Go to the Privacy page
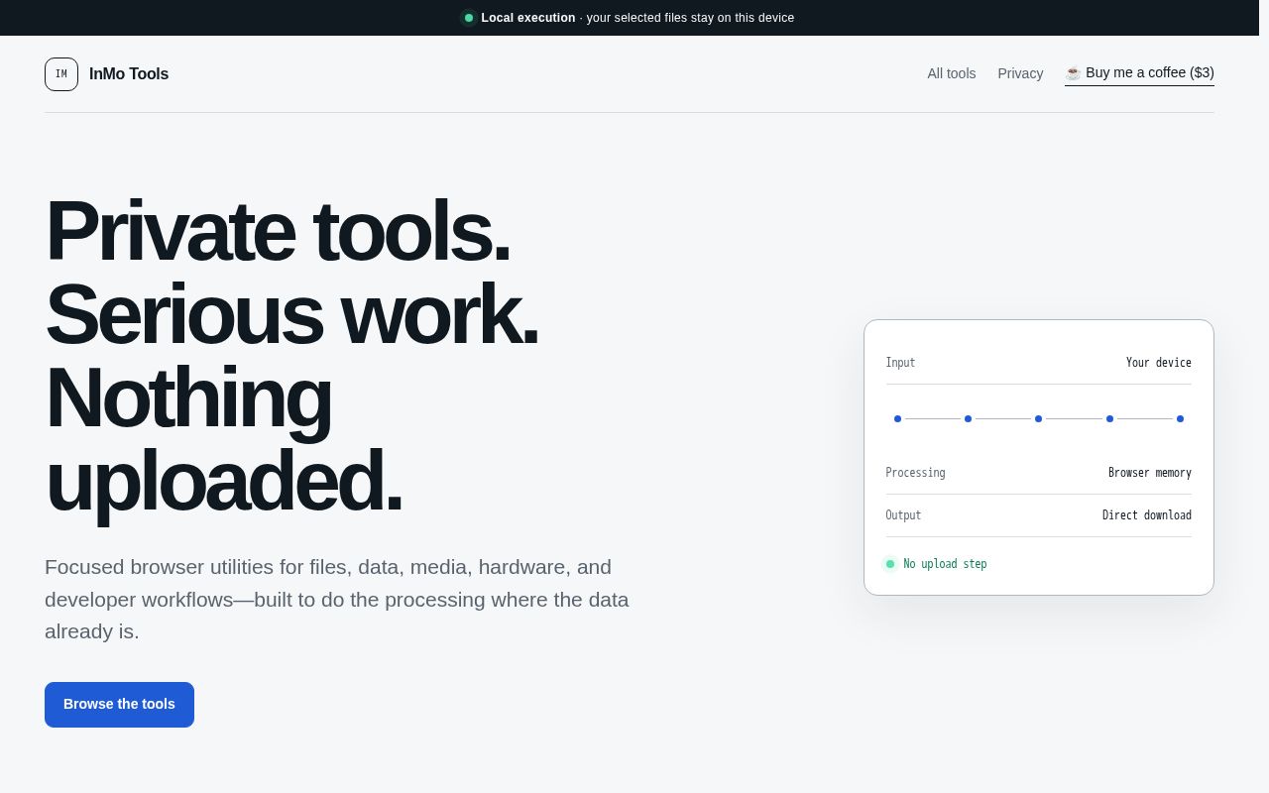The width and height of the screenshot is (1269, 793). (1020, 73)
